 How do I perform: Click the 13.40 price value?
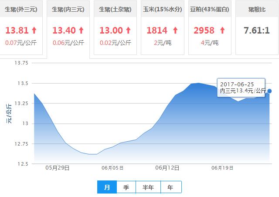[x=64, y=31]
